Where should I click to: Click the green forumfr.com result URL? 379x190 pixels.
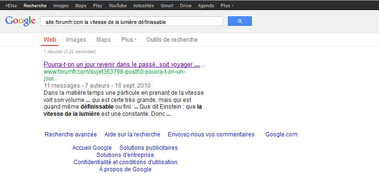114,75
